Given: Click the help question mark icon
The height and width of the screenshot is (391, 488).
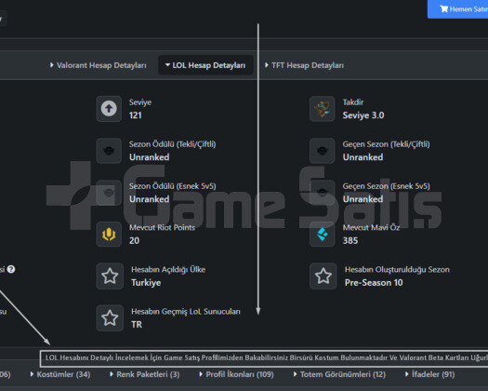Looking at the screenshot, I should (x=11, y=269).
